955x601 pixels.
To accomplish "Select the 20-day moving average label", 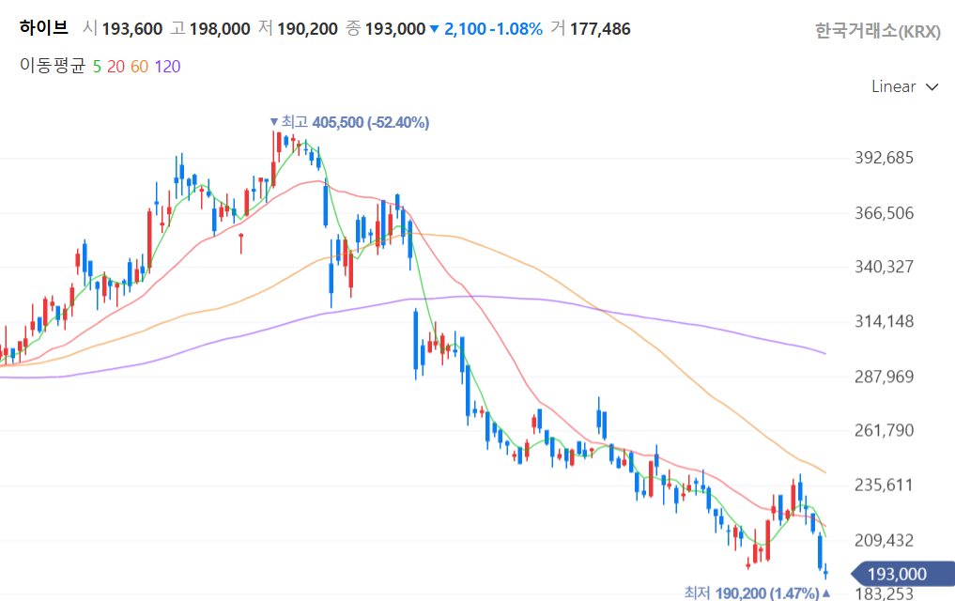I will pyautogui.click(x=116, y=67).
